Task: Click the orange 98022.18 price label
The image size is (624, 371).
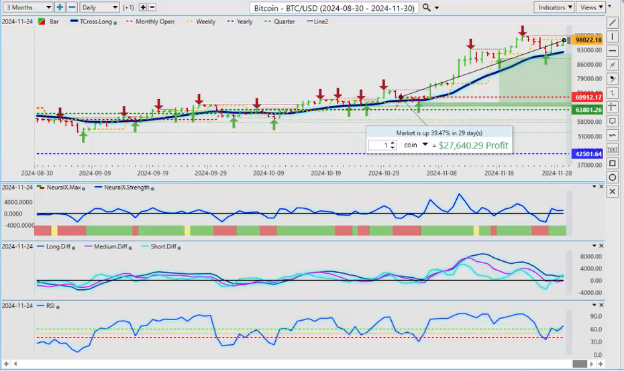Action: (x=588, y=40)
